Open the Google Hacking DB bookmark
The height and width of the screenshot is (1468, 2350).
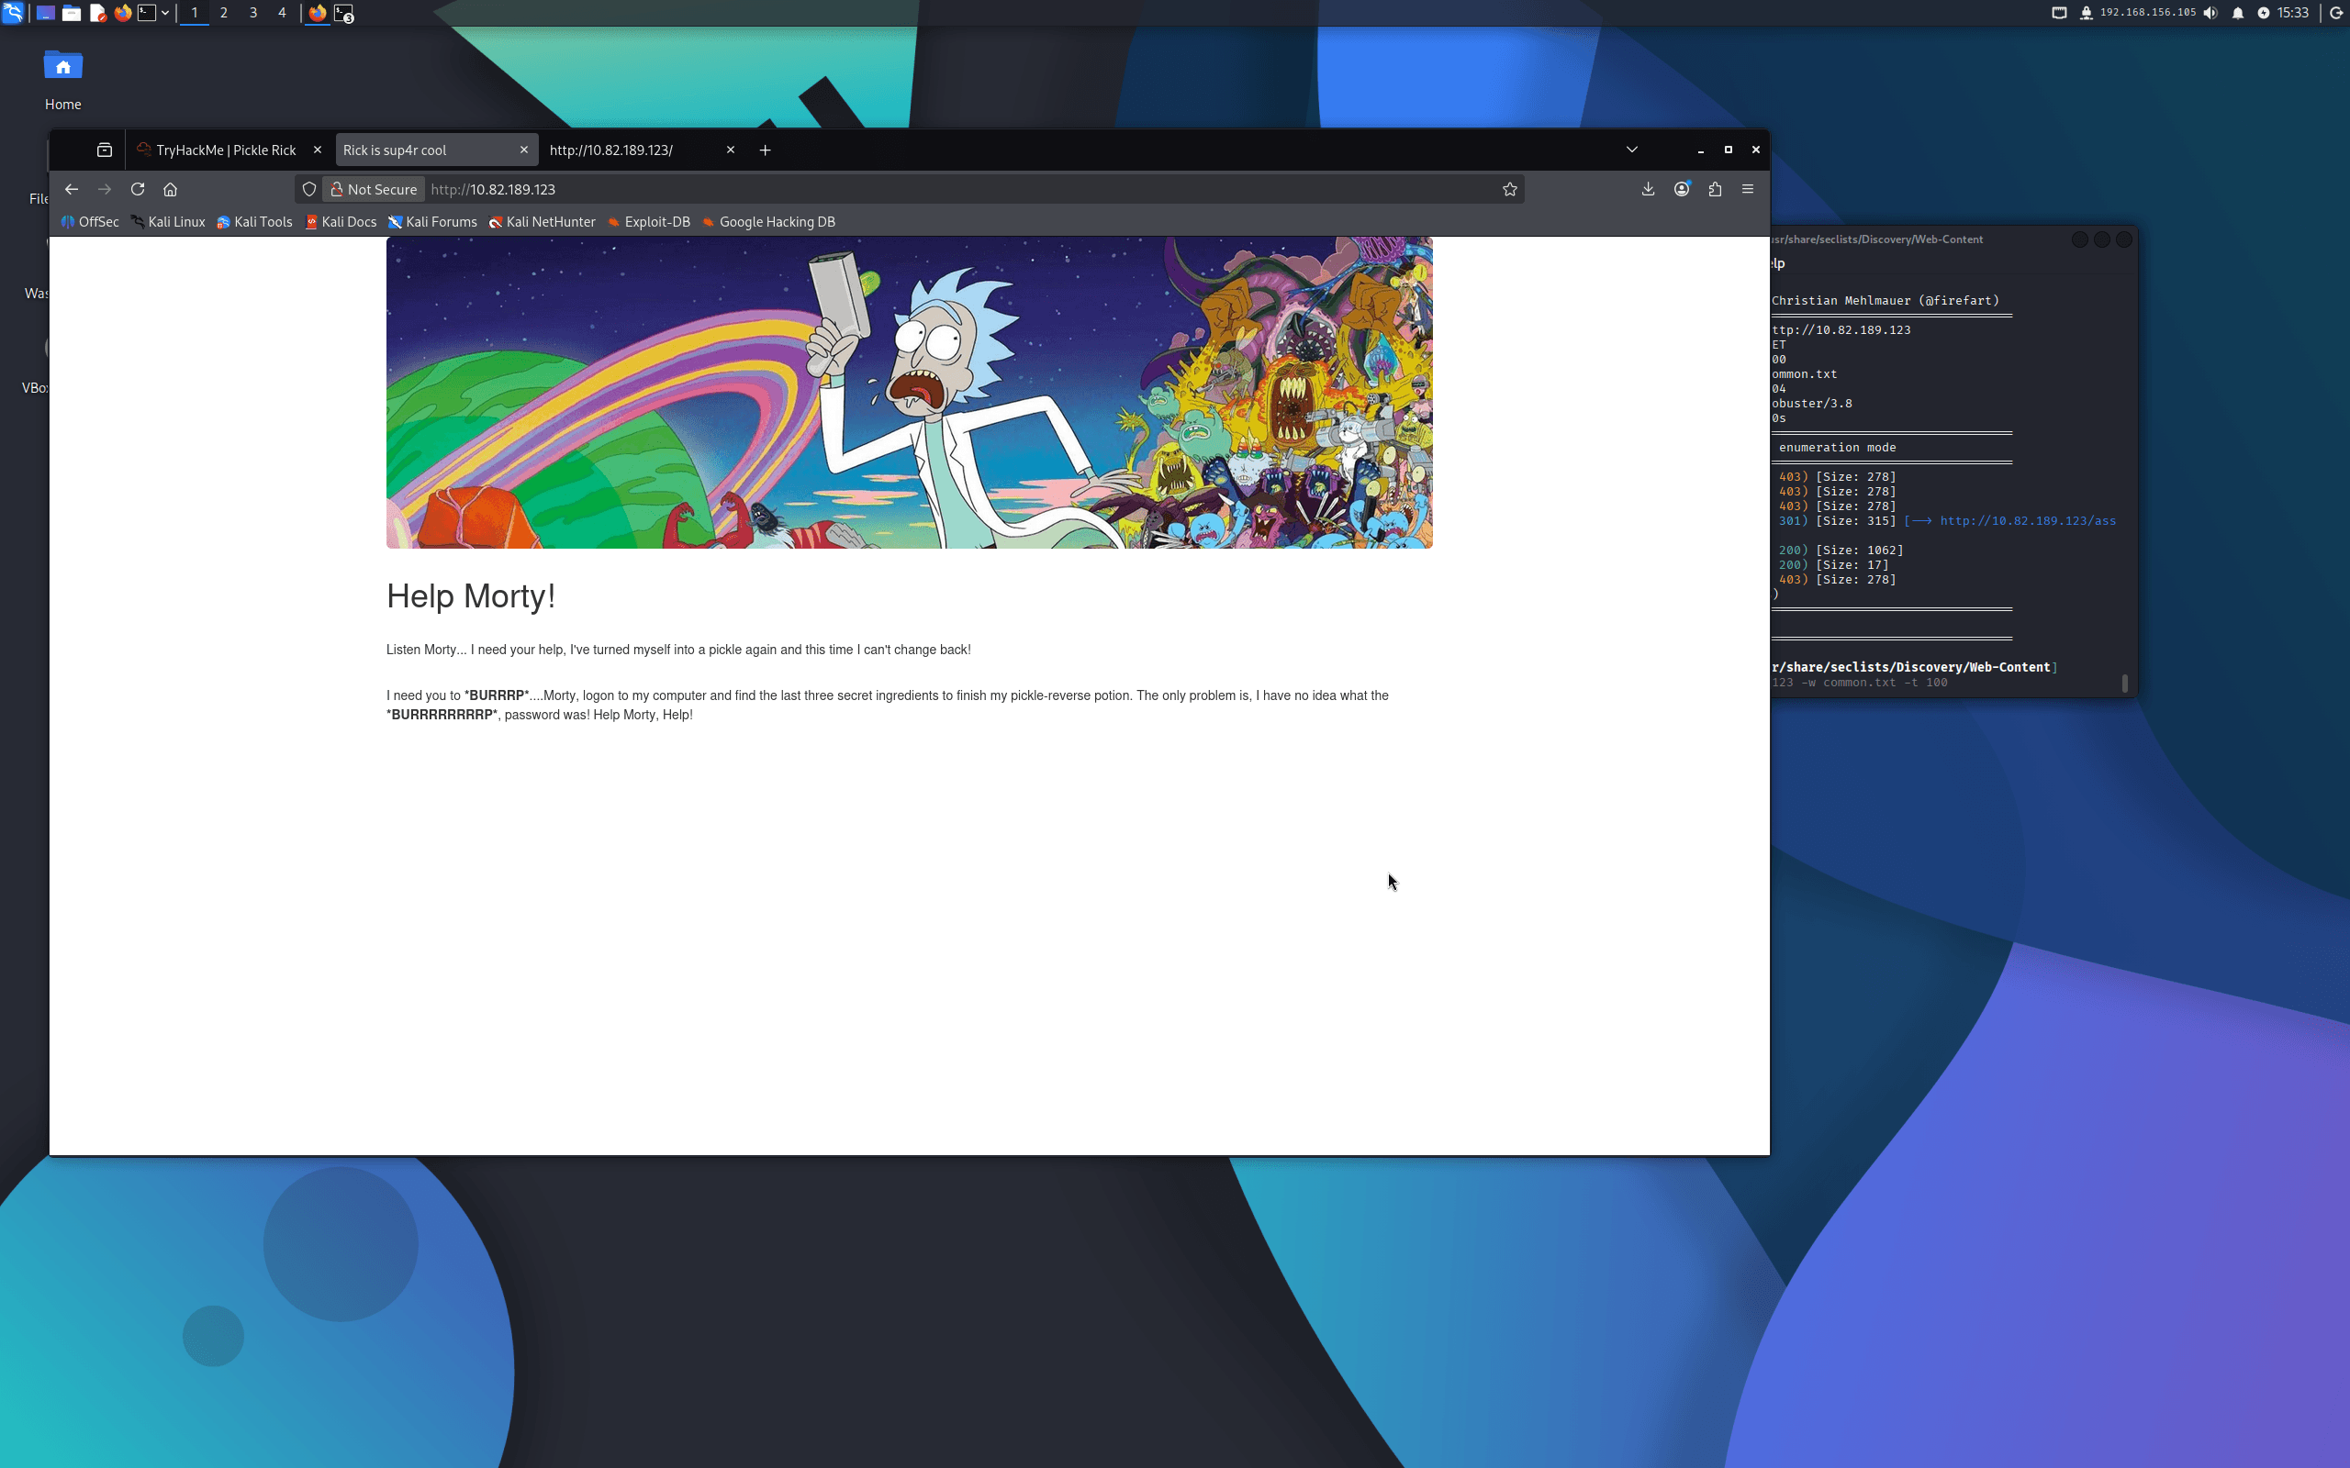pos(768,221)
